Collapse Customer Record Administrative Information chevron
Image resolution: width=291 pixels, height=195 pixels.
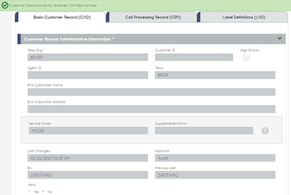280,38
